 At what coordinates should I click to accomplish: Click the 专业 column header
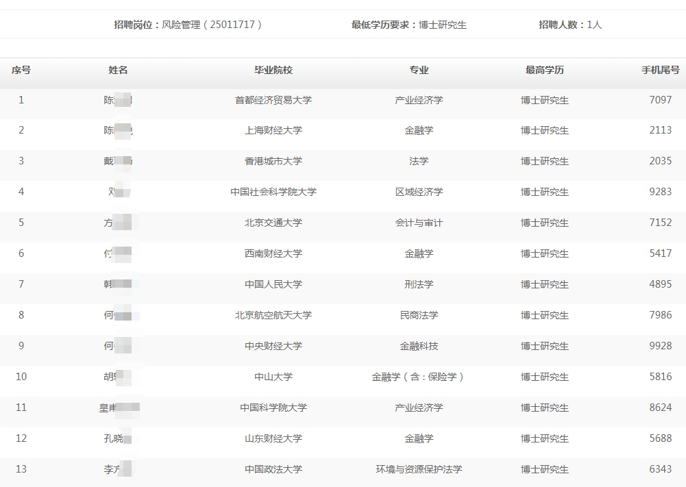tap(419, 70)
